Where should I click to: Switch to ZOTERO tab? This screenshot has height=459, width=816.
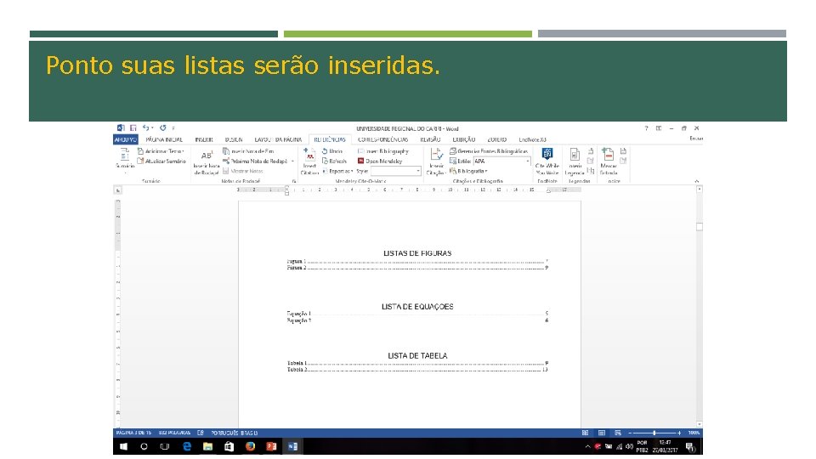coord(497,139)
